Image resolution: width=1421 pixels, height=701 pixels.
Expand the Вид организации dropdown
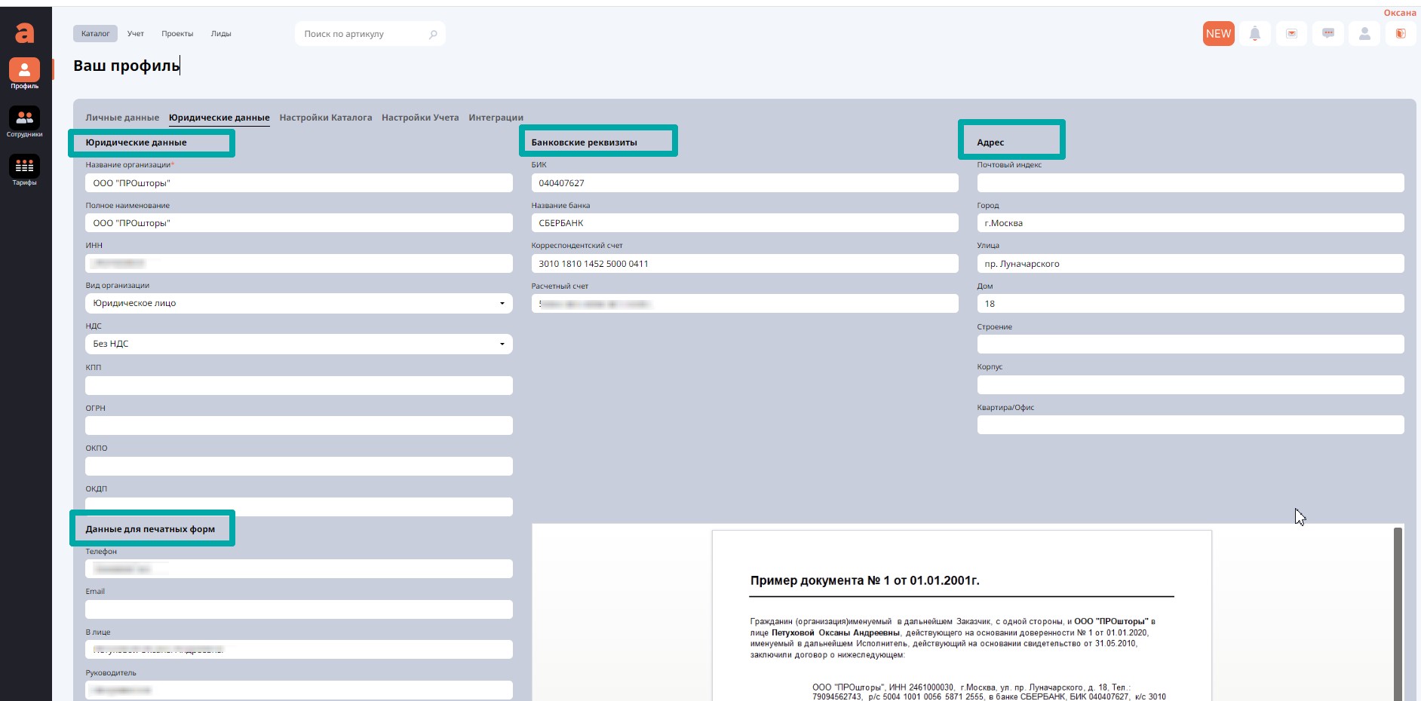click(502, 303)
